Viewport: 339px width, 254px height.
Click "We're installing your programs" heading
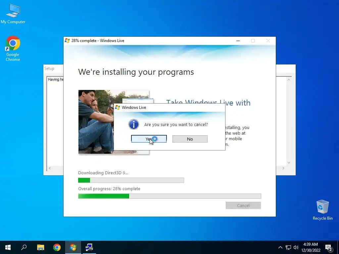136,72
